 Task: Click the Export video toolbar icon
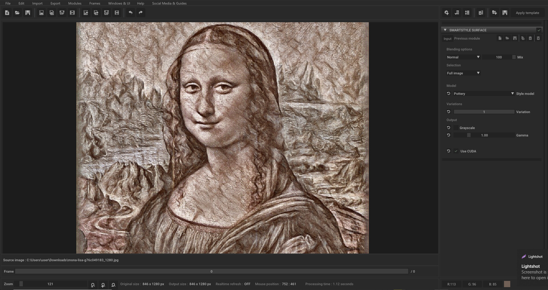point(117,13)
